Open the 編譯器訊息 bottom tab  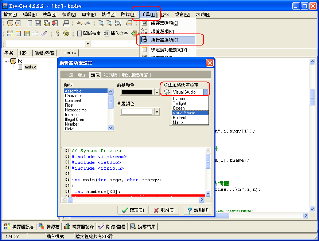point(19,226)
